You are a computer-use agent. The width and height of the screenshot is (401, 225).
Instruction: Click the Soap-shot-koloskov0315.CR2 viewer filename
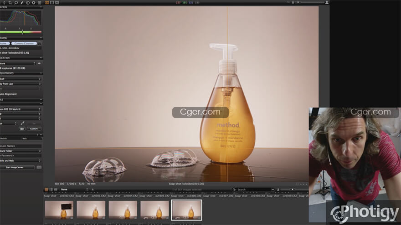[x=186, y=184]
